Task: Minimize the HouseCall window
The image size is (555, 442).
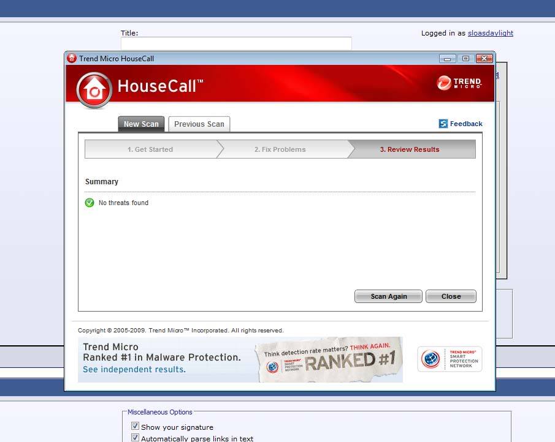Action: point(448,59)
